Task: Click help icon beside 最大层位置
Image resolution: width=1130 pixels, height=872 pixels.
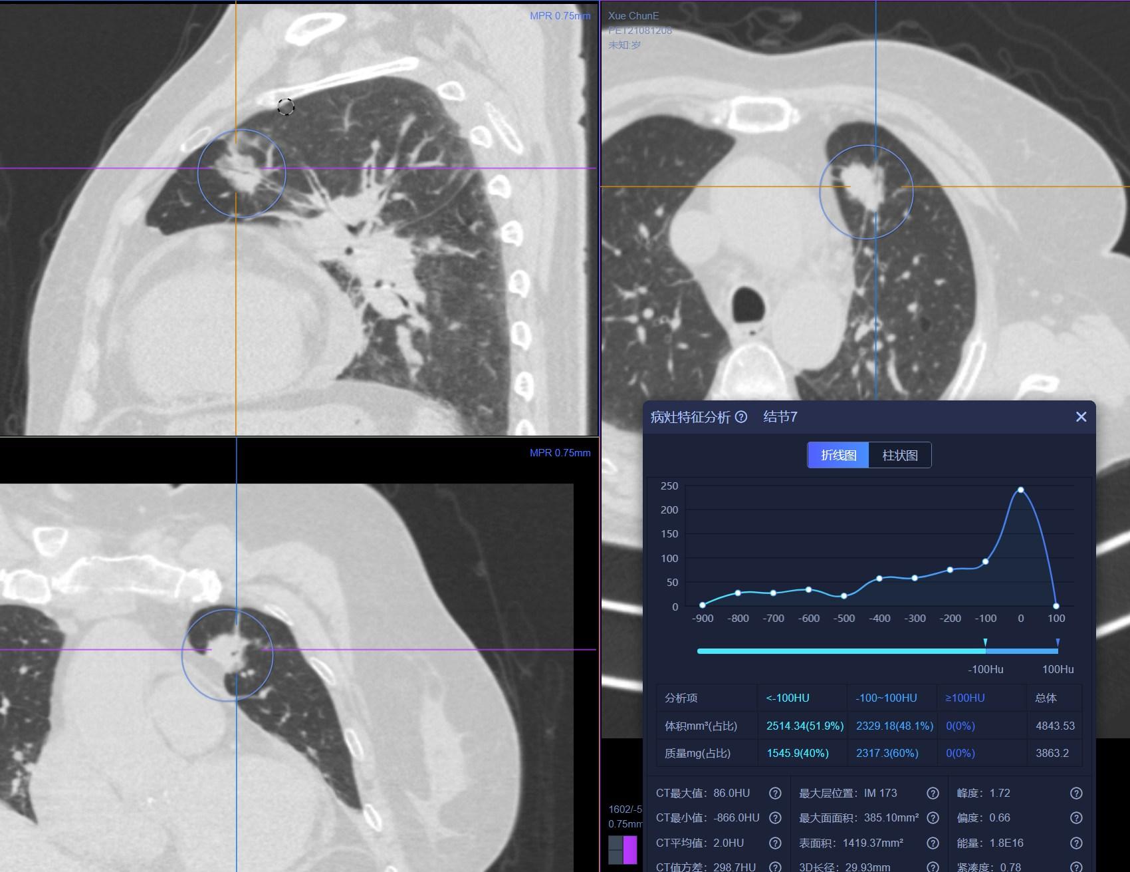Action: pyautogui.click(x=933, y=793)
